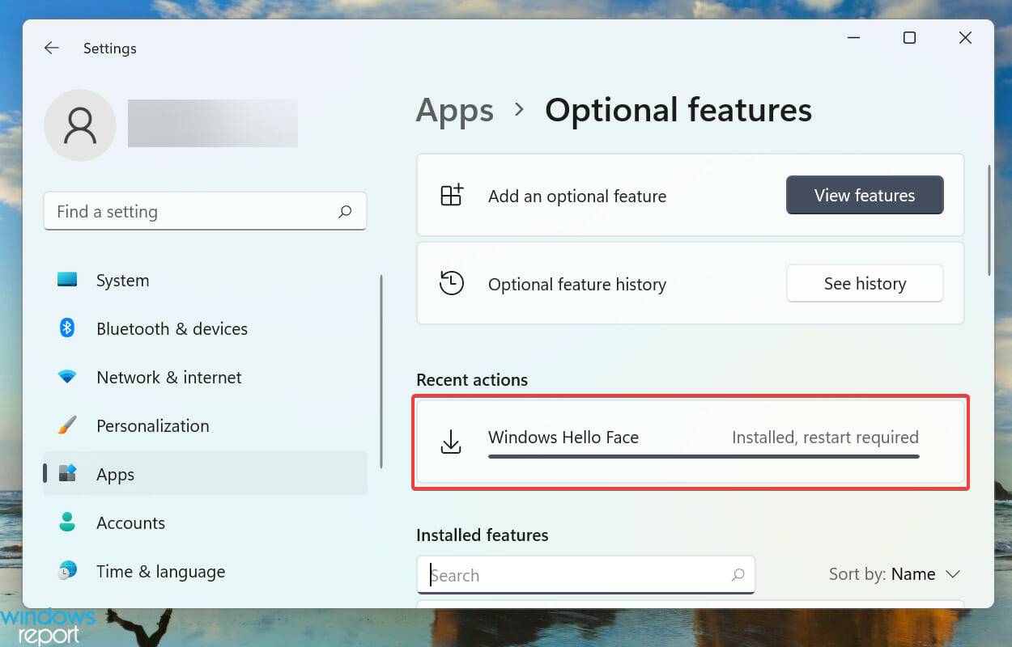
Task: Select Apps in the breadcrumb navigation
Action: click(454, 110)
